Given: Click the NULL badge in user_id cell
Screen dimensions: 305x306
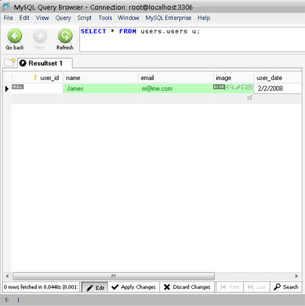Looking at the screenshot, I should pos(18,87).
